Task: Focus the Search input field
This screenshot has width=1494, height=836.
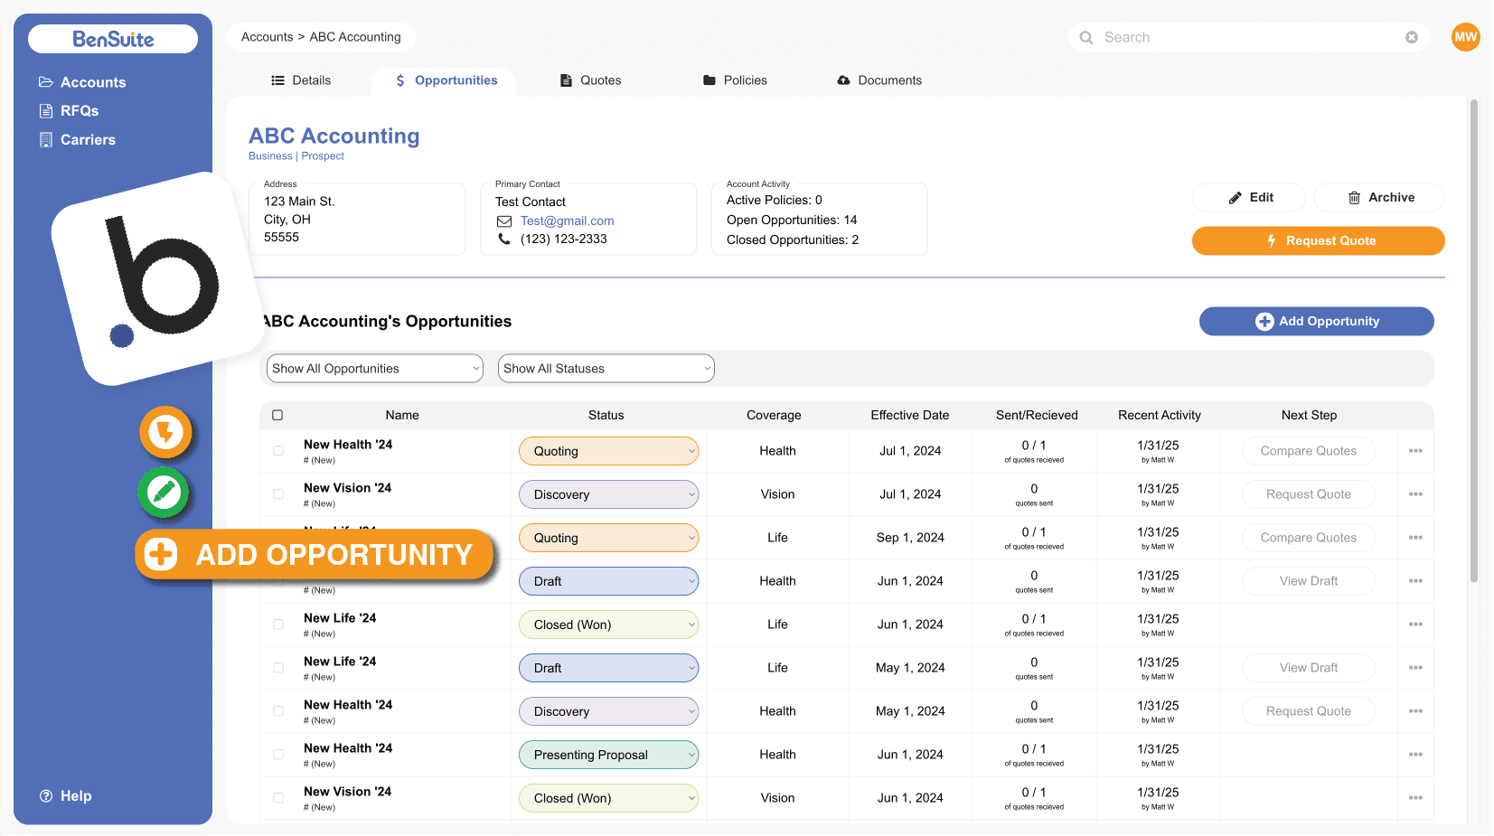Action: (1249, 37)
